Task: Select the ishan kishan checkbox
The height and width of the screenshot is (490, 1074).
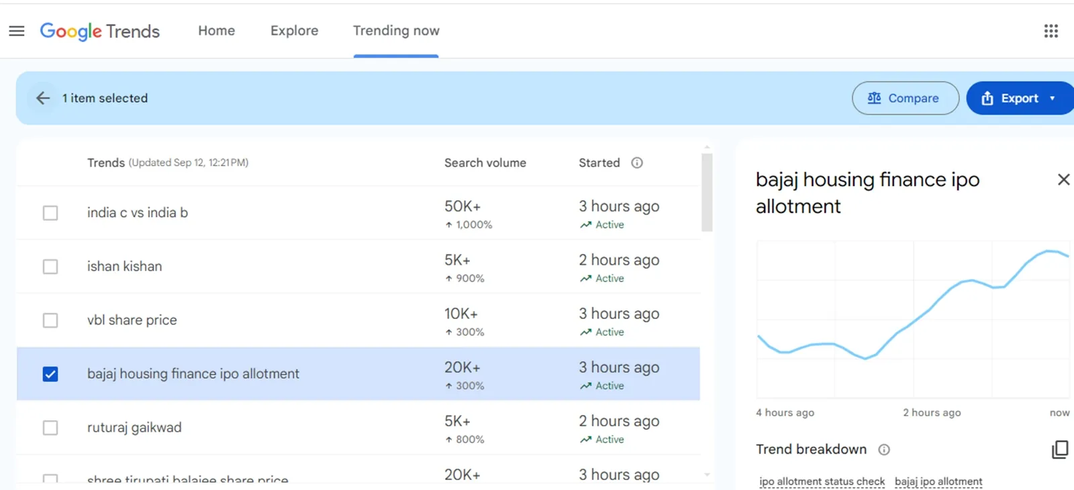Action: tap(50, 267)
